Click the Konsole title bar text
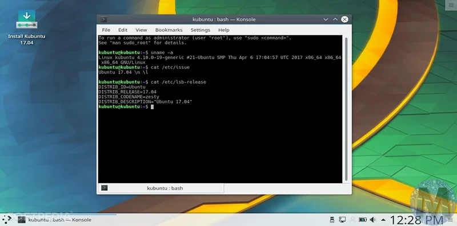This screenshot has width=457, height=226. 224,19
